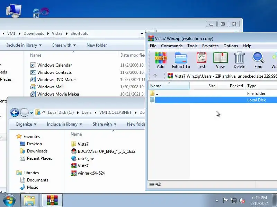
Task: Click WinRAR taskbar button
Action: coord(52,200)
